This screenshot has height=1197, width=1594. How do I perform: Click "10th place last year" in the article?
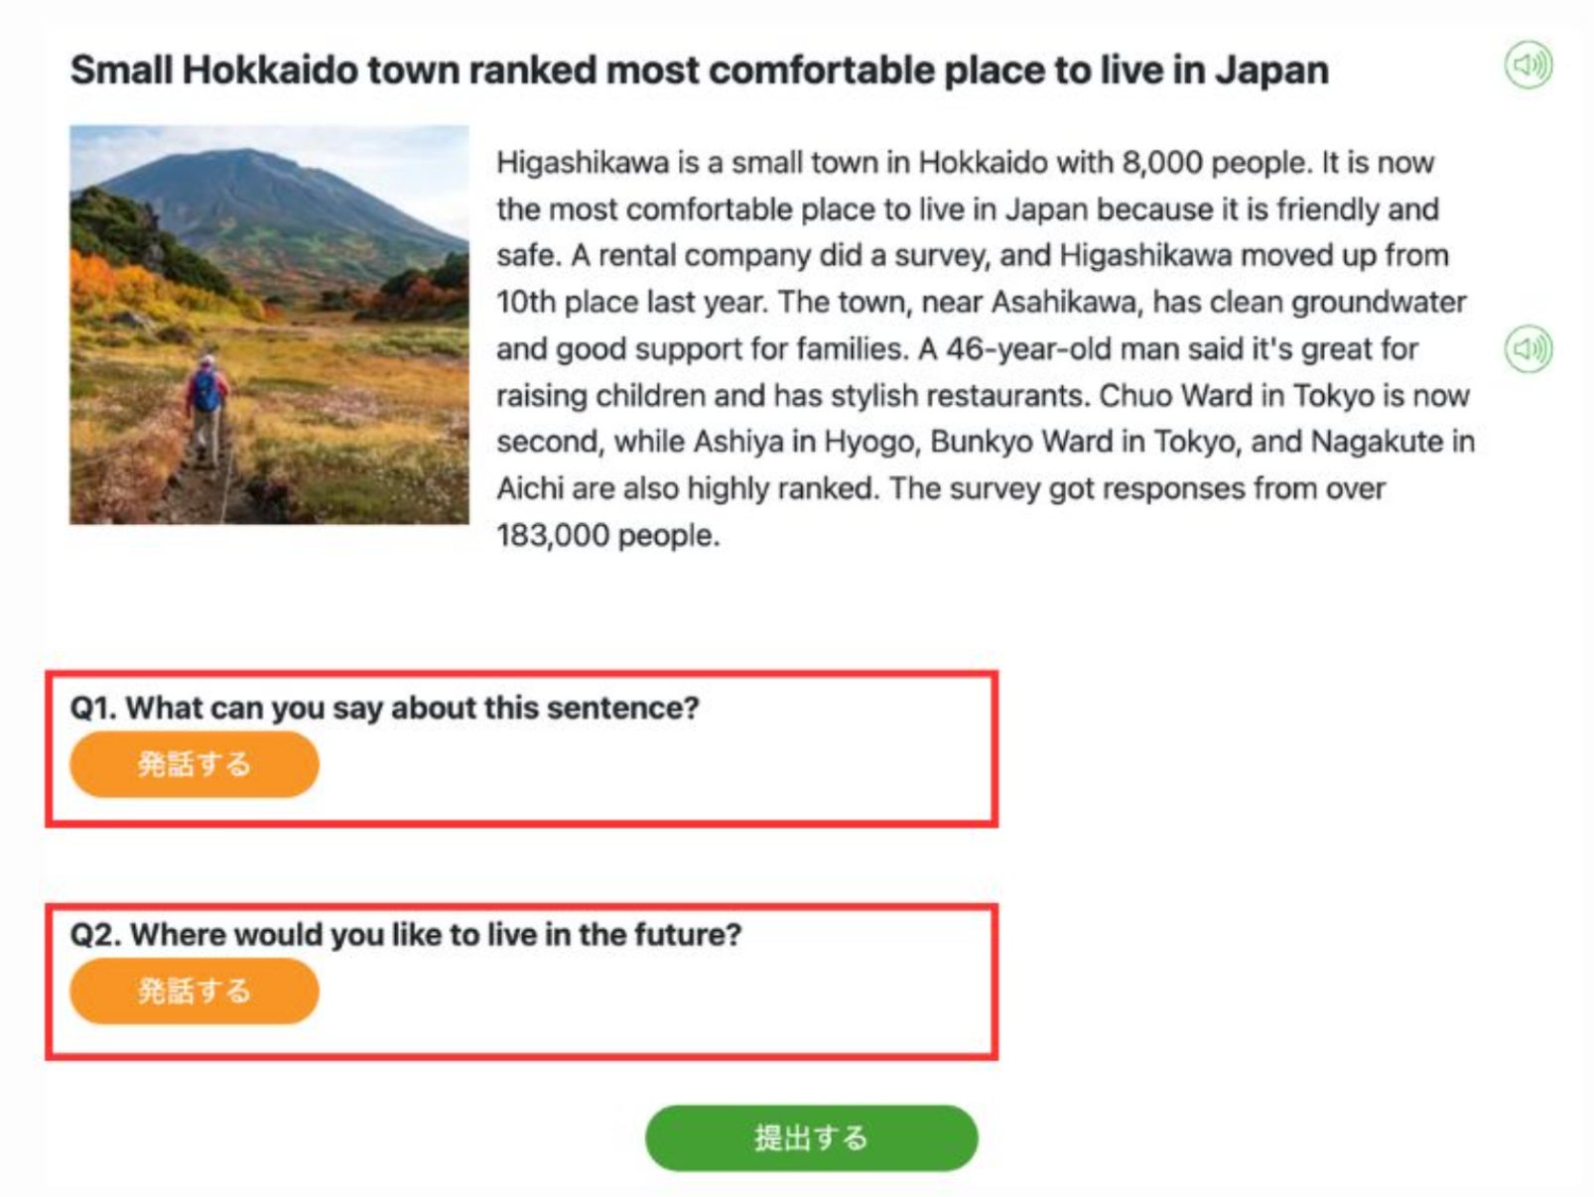(631, 303)
